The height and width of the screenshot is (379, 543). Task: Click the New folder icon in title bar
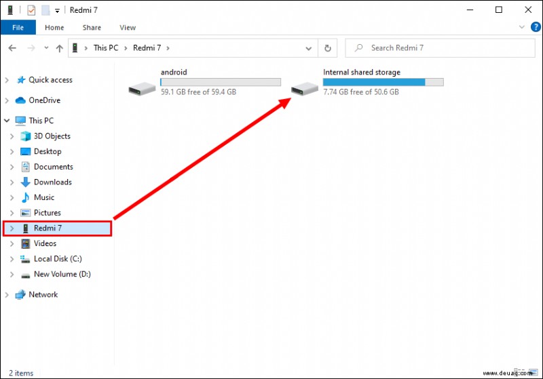[x=45, y=10]
